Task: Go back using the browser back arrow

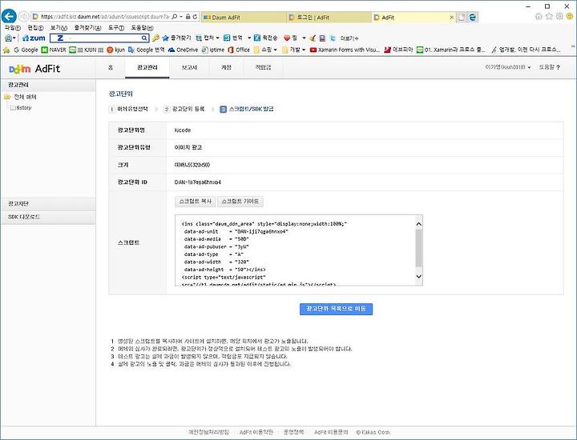Action: (9, 17)
